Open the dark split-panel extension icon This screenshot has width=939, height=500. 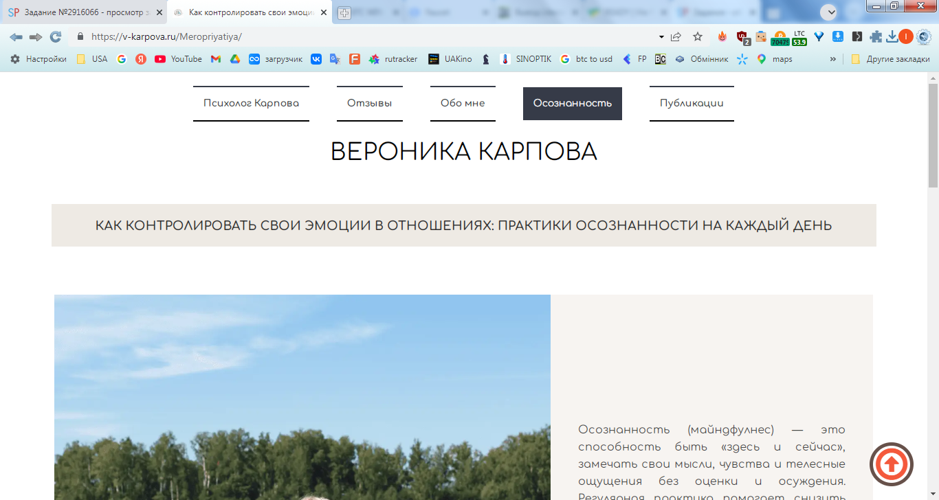point(857,37)
